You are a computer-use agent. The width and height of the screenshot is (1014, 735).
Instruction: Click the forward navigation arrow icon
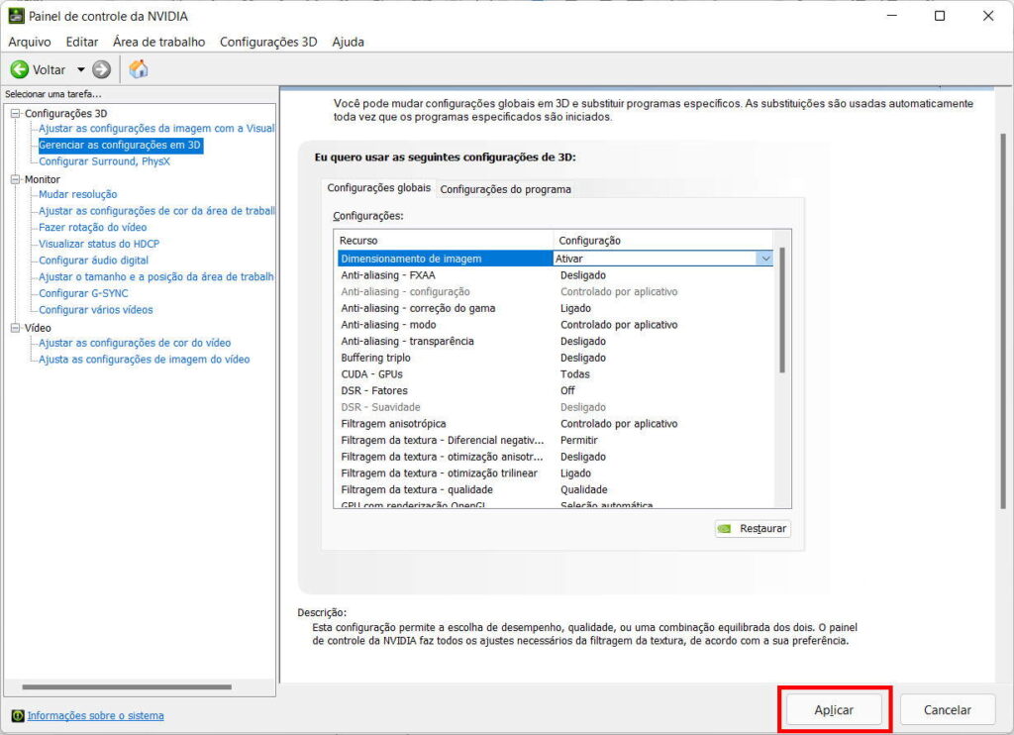click(101, 69)
